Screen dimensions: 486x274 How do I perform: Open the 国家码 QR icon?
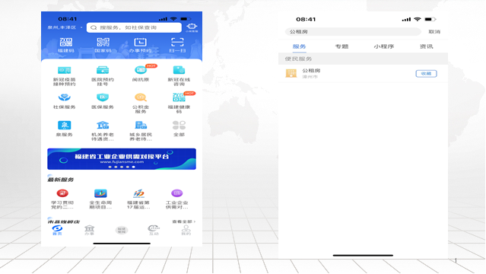coord(103,42)
